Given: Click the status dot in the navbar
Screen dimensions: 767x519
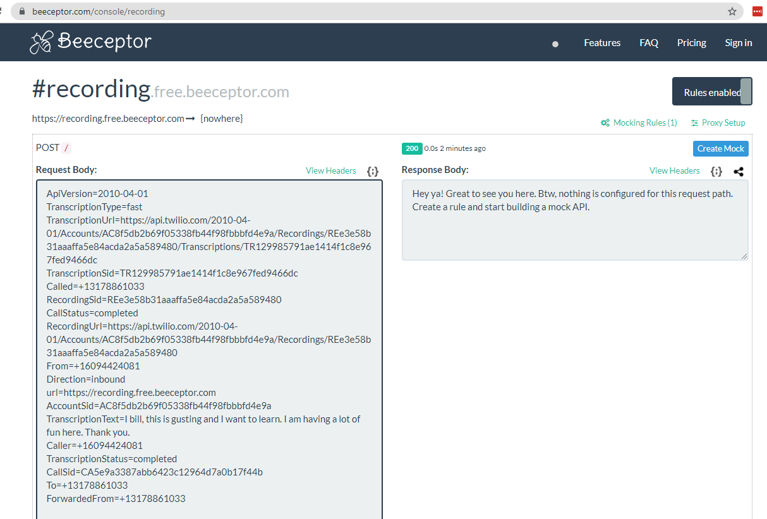Looking at the screenshot, I should (555, 44).
